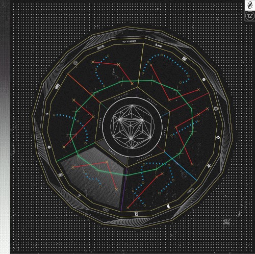Click the white label logo in the top-right corner

click(250, 5)
